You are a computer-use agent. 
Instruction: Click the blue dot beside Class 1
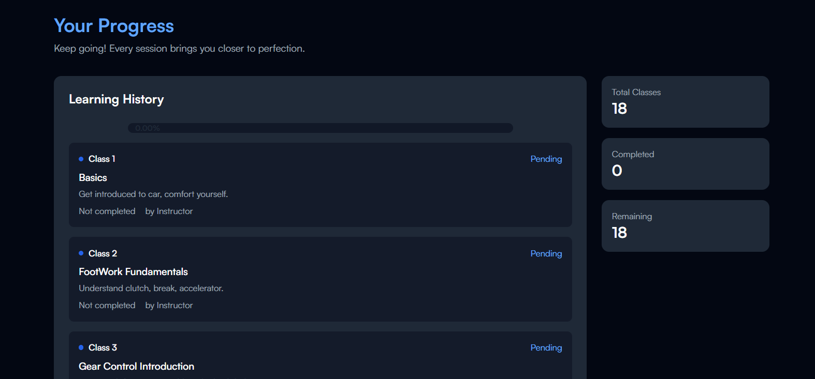click(x=81, y=159)
